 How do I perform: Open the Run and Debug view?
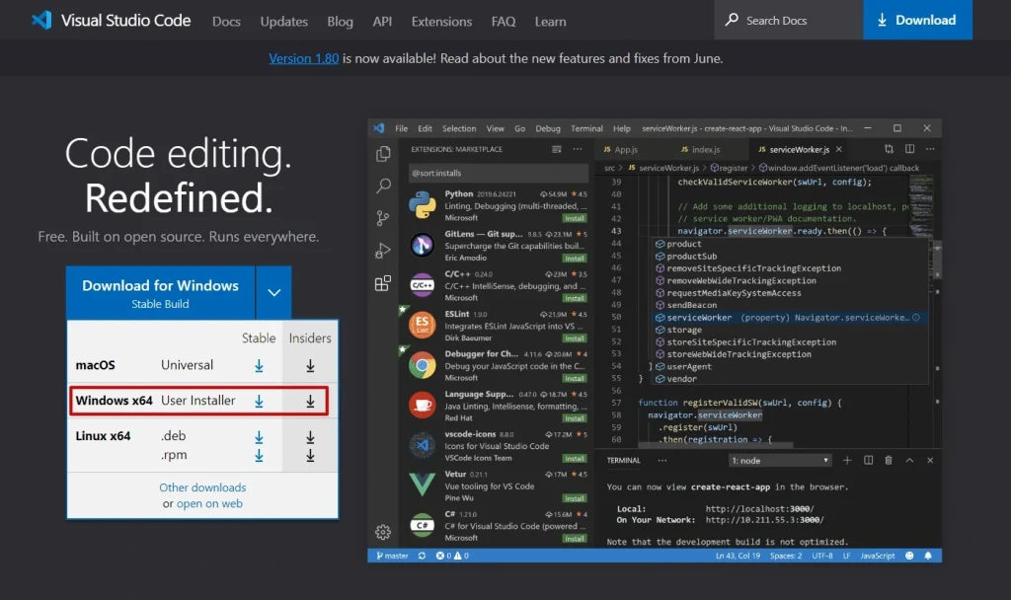[x=383, y=251]
